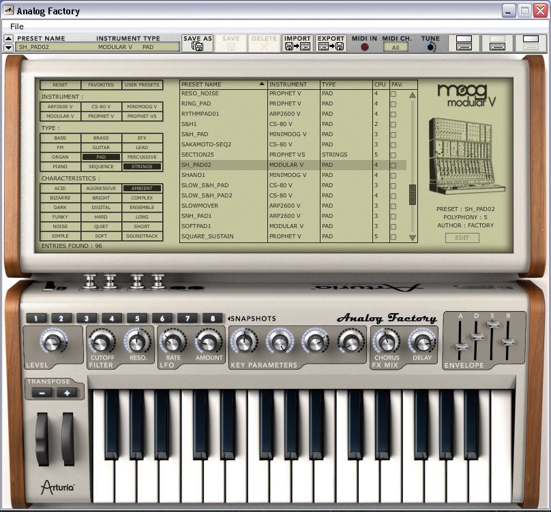This screenshot has height=512, width=551.
Task: Sort list by Preset Name header
Action: tap(223, 84)
